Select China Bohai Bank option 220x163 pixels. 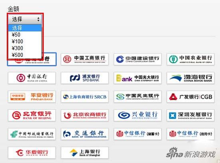click(190, 78)
